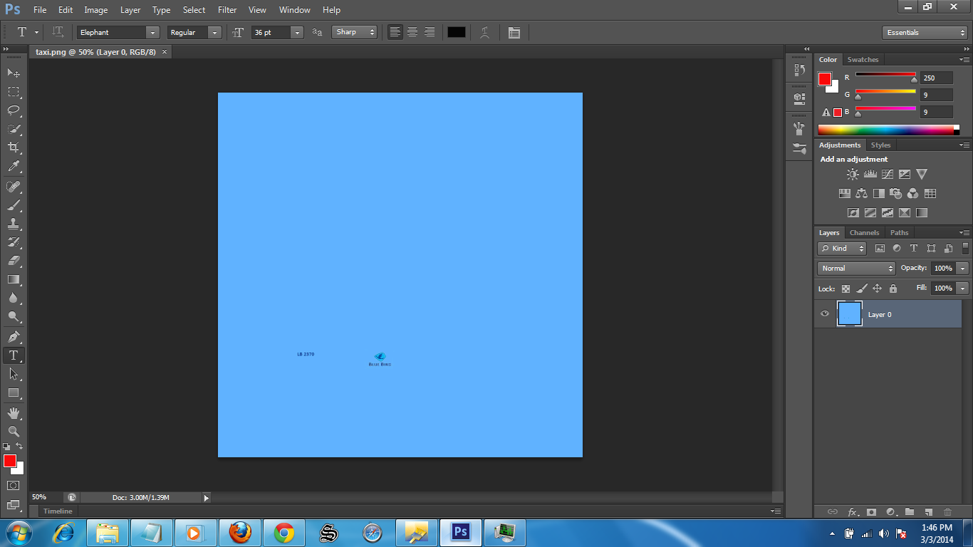This screenshot has height=547, width=973.
Task: Click the R value field showing 250
Action: click(936, 78)
